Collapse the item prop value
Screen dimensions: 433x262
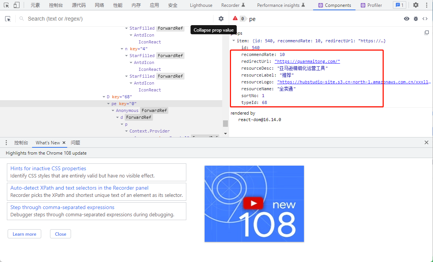pos(234,41)
